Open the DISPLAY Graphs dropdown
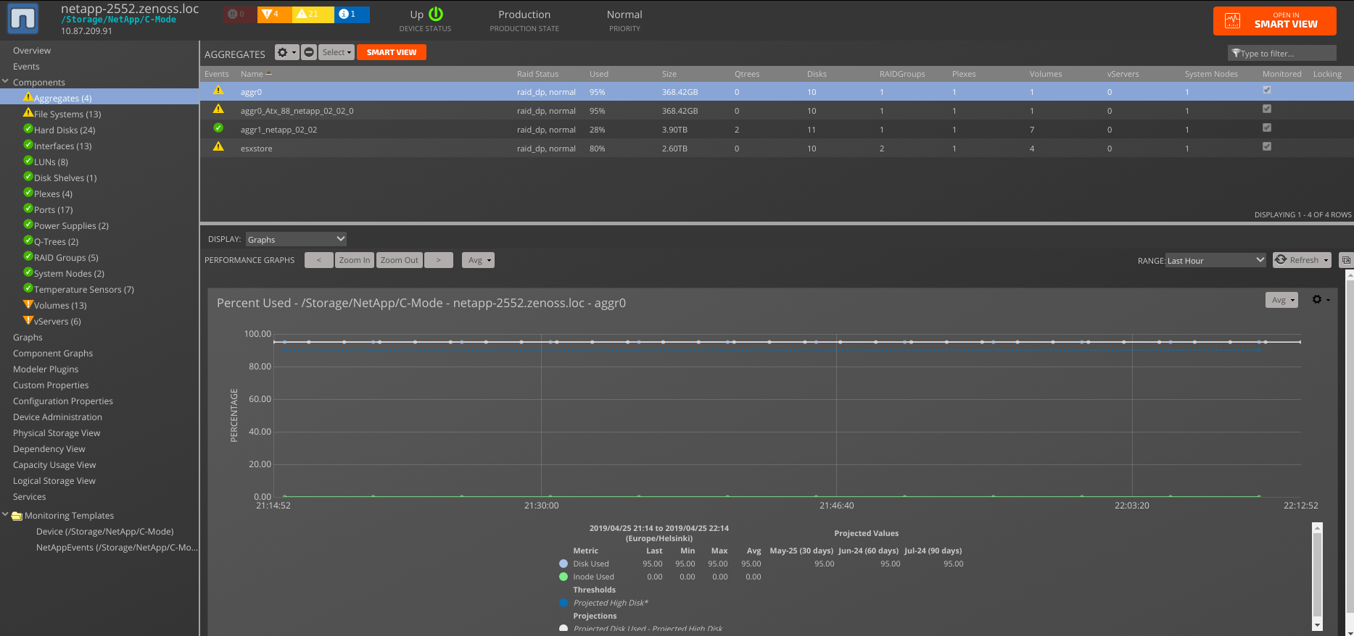Image resolution: width=1354 pixels, height=636 pixels. coord(296,239)
